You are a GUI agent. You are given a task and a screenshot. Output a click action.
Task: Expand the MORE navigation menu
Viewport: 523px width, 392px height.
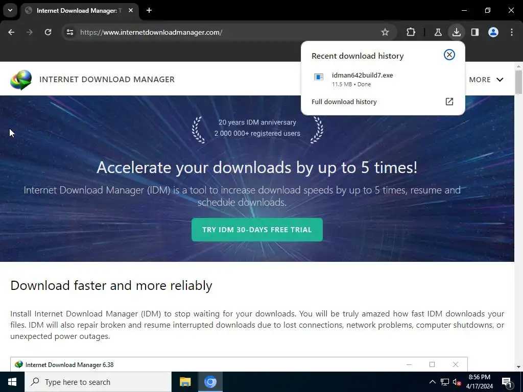[x=486, y=80]
